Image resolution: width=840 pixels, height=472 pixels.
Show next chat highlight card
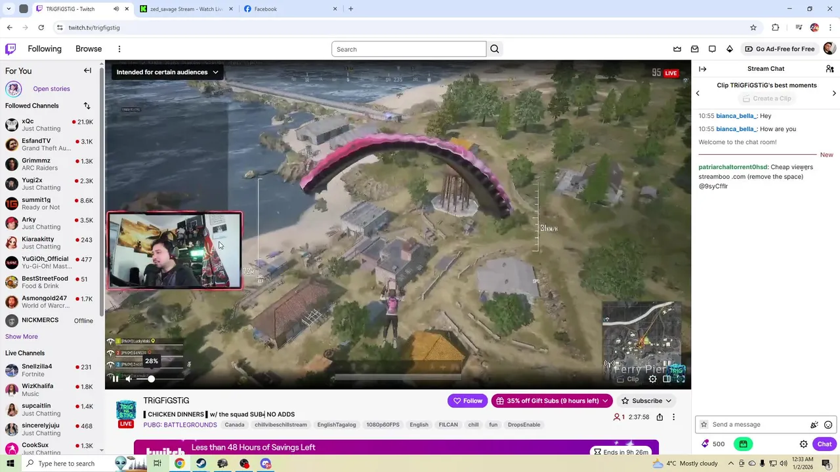[834, 93]
